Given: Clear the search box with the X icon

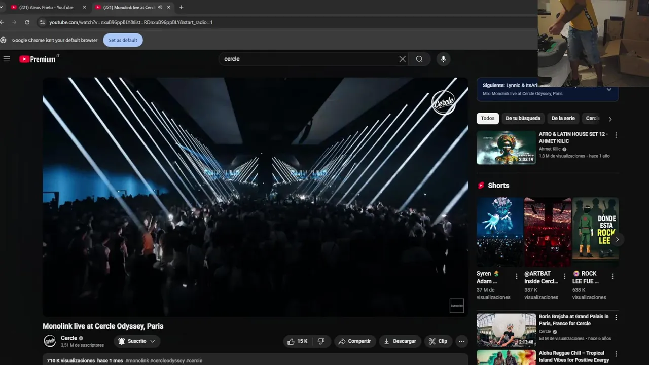Looking at the screenshot, I should pos(402,59).
